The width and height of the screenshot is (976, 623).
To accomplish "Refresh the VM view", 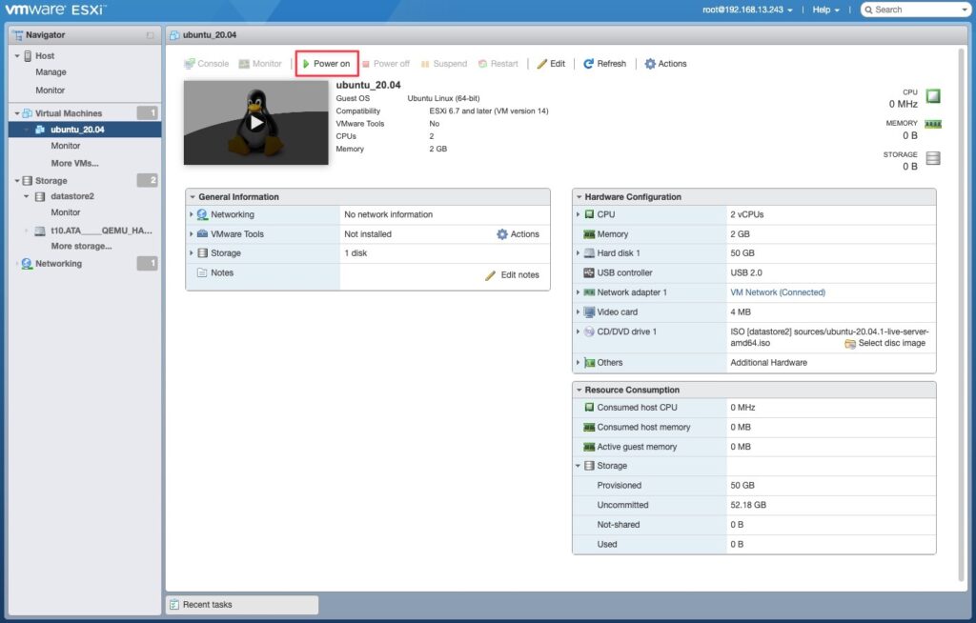I will (604, 64).
